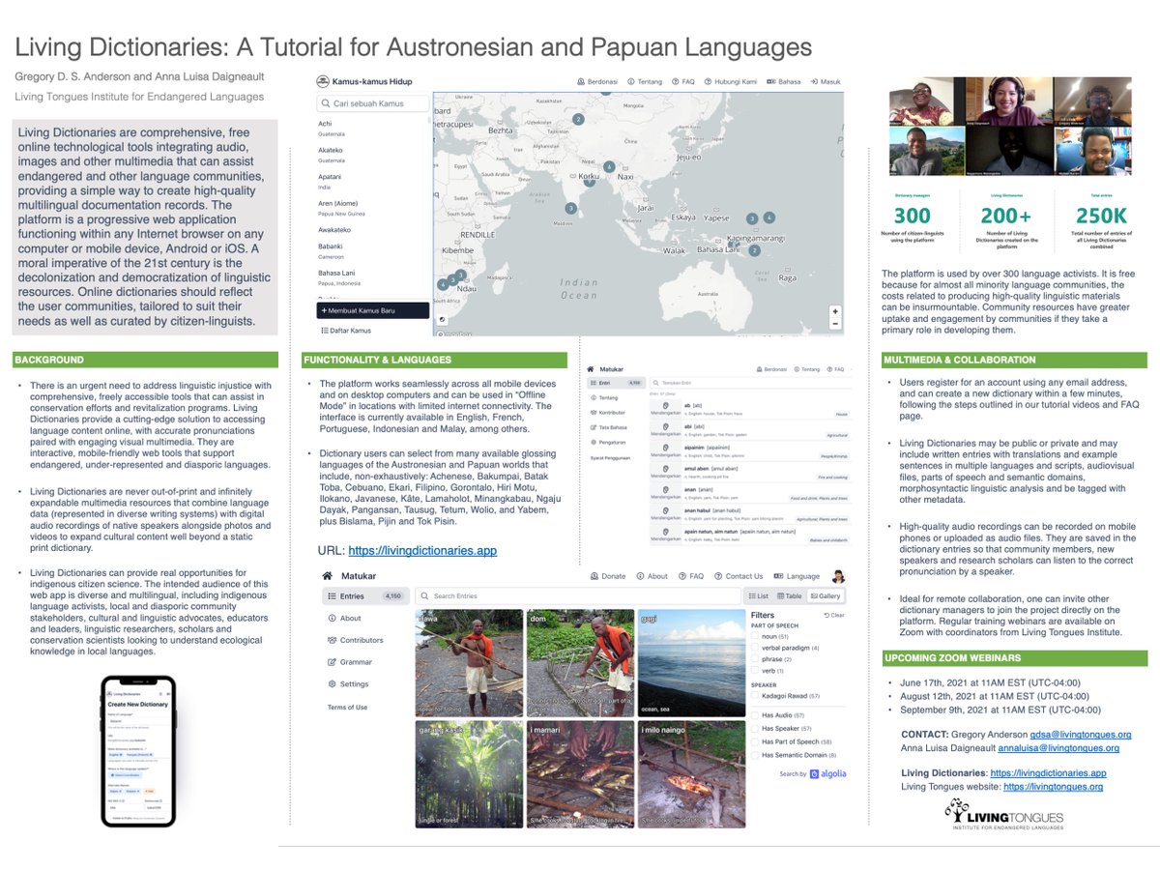Check the Kadagoi Rawad speaker filter
This screenshot has width=1160, height=870.
tap(756, 696)
